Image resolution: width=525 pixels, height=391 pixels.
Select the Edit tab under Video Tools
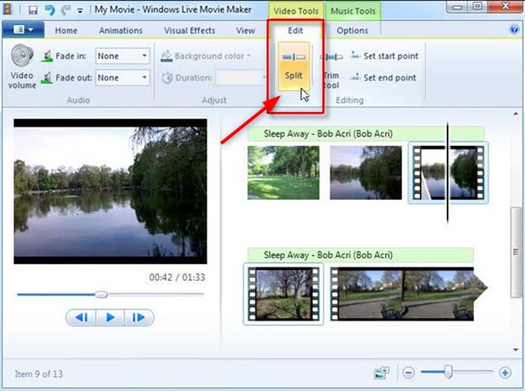[x=296, y=31]
